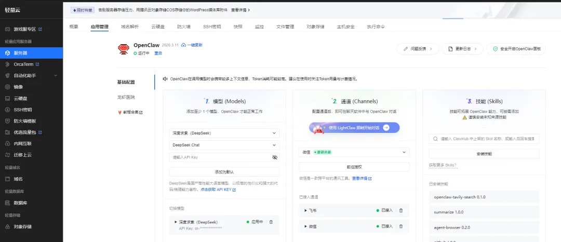This screenshot has height=242, width=561.
Task: Open the DeepSeek Chat model dropdown
Action: (x=224, y=145)
